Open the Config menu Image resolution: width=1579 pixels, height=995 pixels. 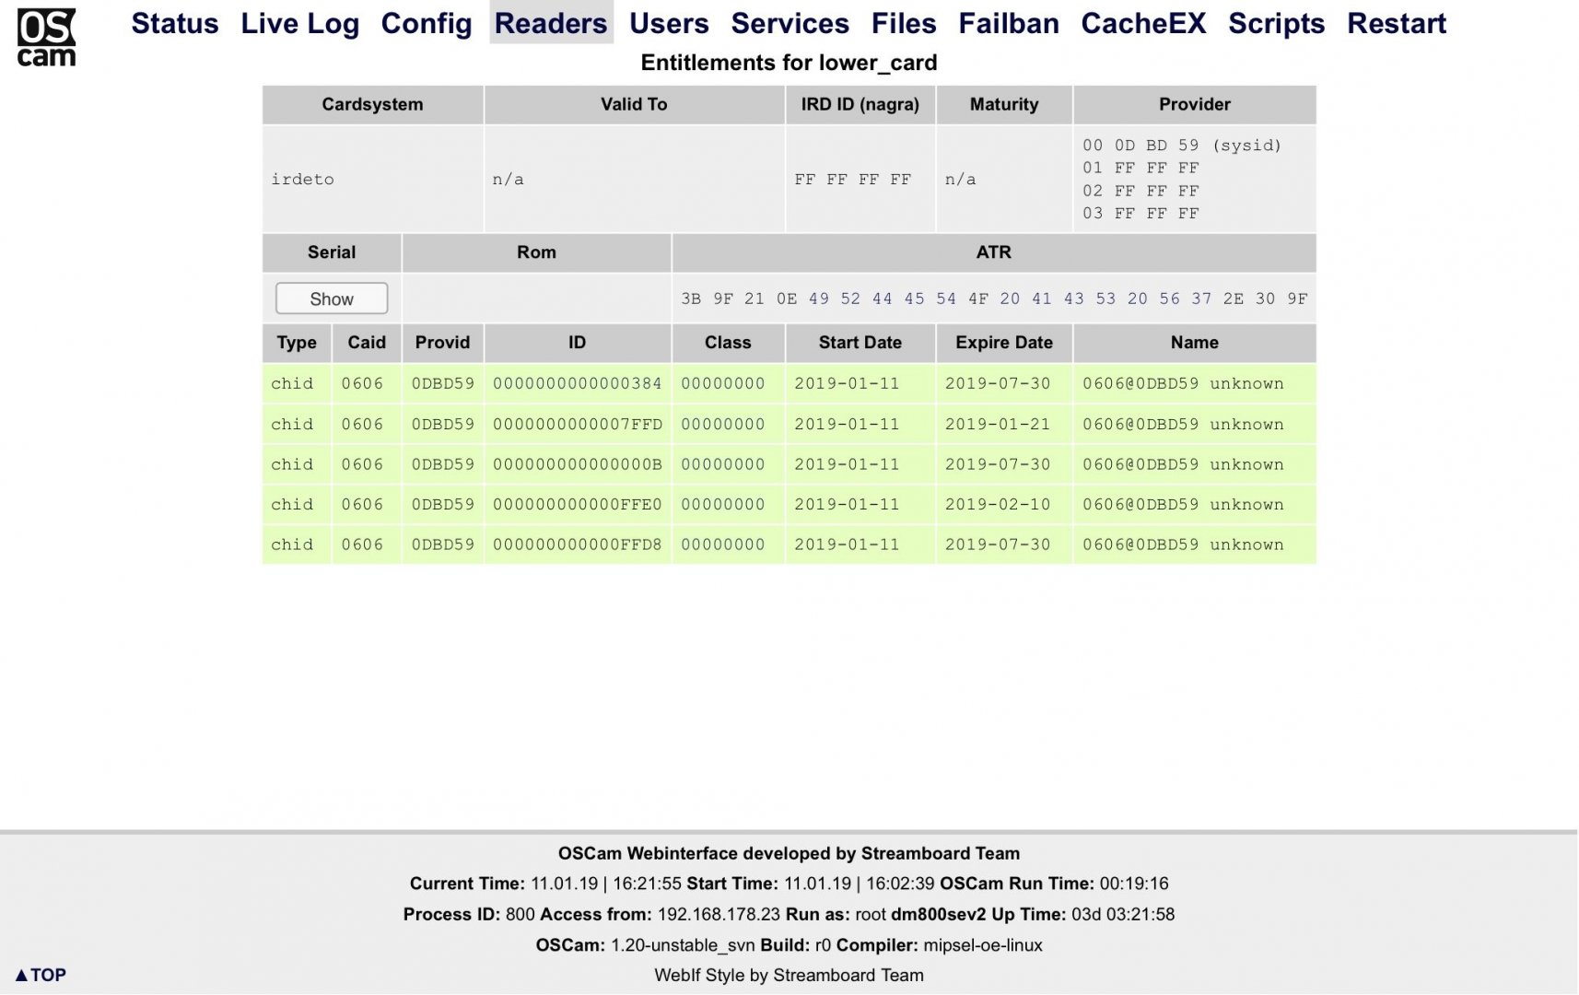427,23
